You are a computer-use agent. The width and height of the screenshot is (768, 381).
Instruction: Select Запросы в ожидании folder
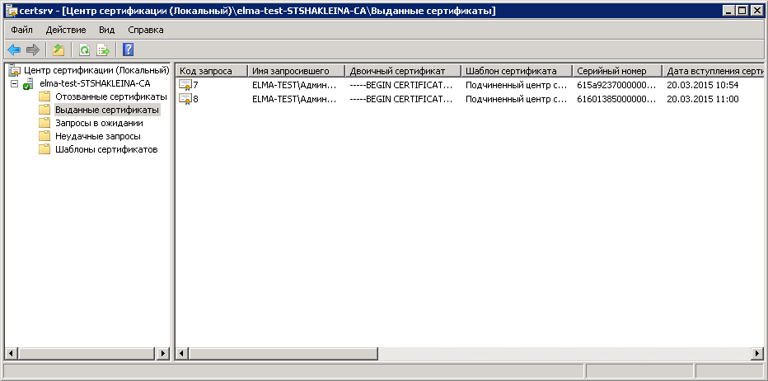point(98,123)
